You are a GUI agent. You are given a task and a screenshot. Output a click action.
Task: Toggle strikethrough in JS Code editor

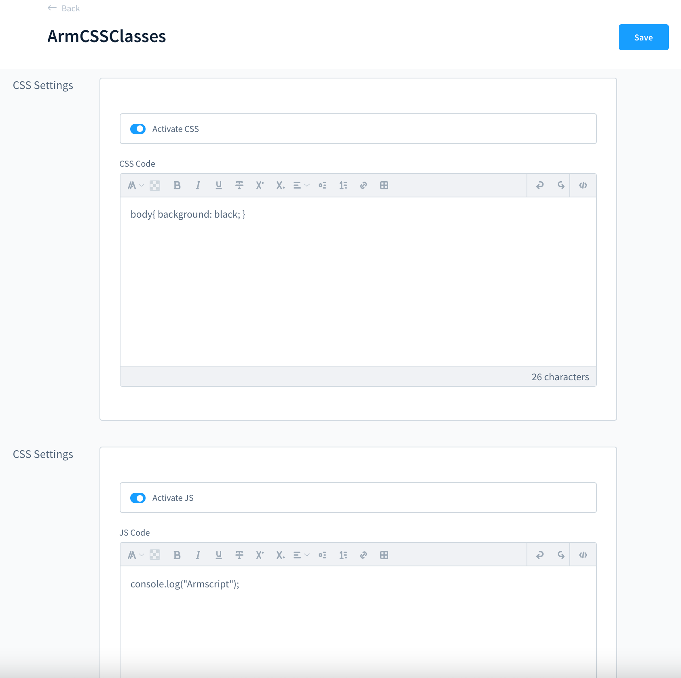tap(239, 555)
